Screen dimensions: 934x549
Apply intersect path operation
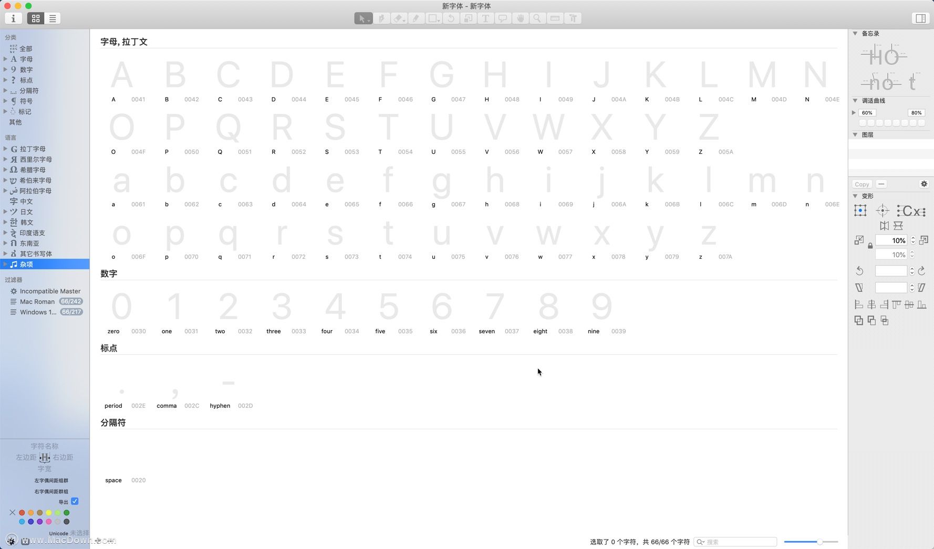pyautogui.click(x=885, y=320)
